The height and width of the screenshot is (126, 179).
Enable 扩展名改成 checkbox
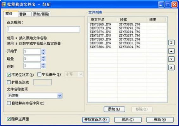click(9, 82)
